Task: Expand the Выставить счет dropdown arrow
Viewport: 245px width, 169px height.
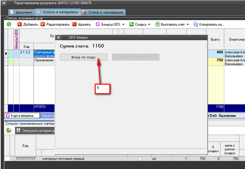Action: 187,24
